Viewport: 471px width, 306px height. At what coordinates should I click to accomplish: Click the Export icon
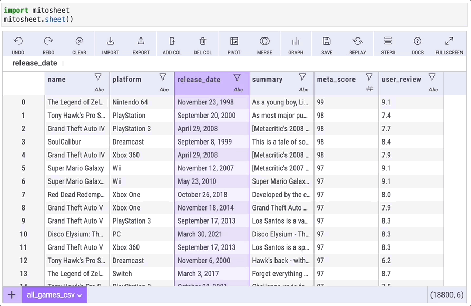coord(141,45)
